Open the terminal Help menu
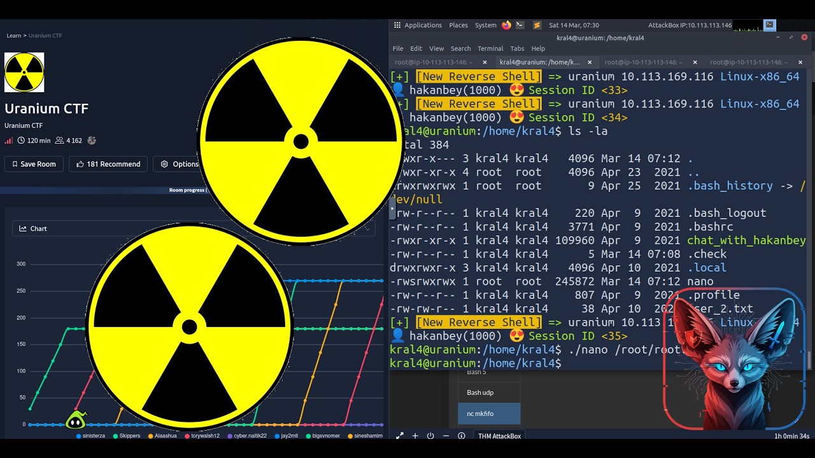 point(538,48)
